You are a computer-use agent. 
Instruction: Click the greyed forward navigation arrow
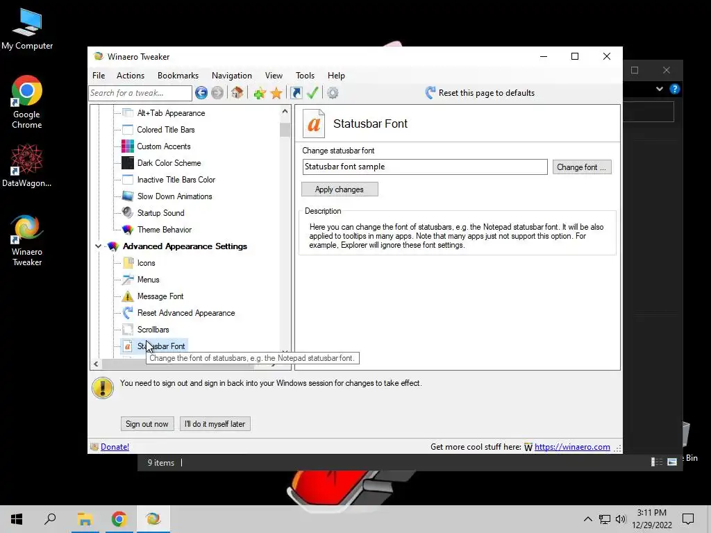point(217,93)
